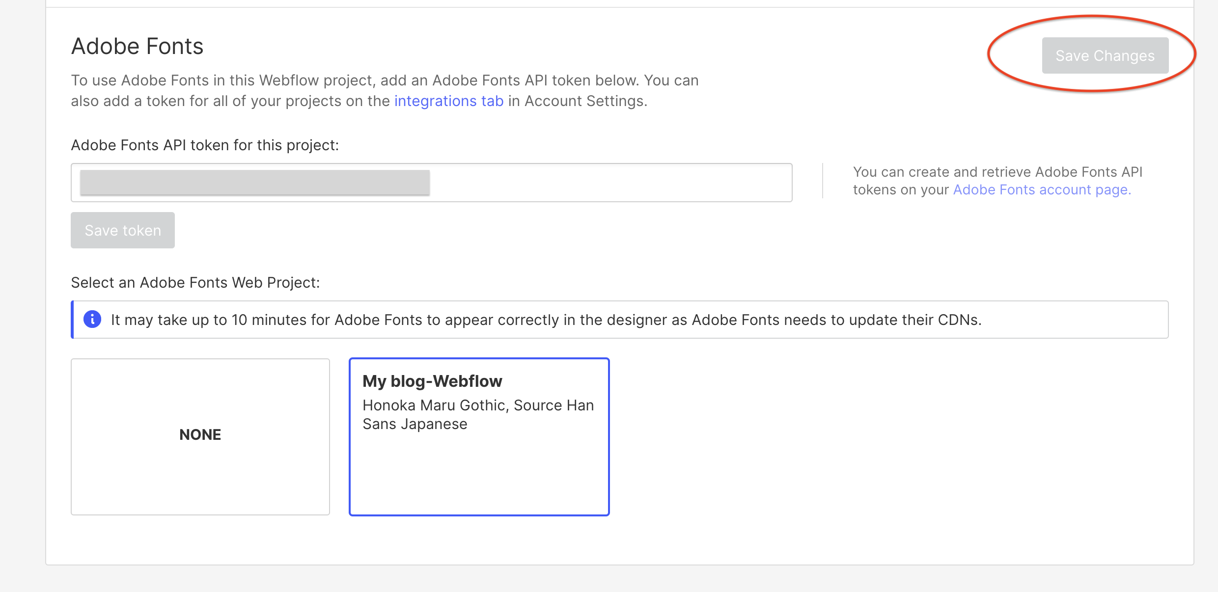Screen dimensions: 1218x592
Task: Click the 10 minutes CDN notice text
Action: click(545, 320)
